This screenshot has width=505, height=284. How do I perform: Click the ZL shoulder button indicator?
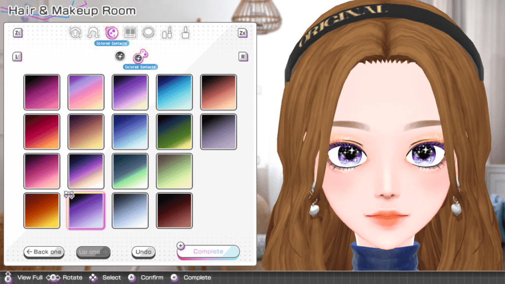point(18,33)
